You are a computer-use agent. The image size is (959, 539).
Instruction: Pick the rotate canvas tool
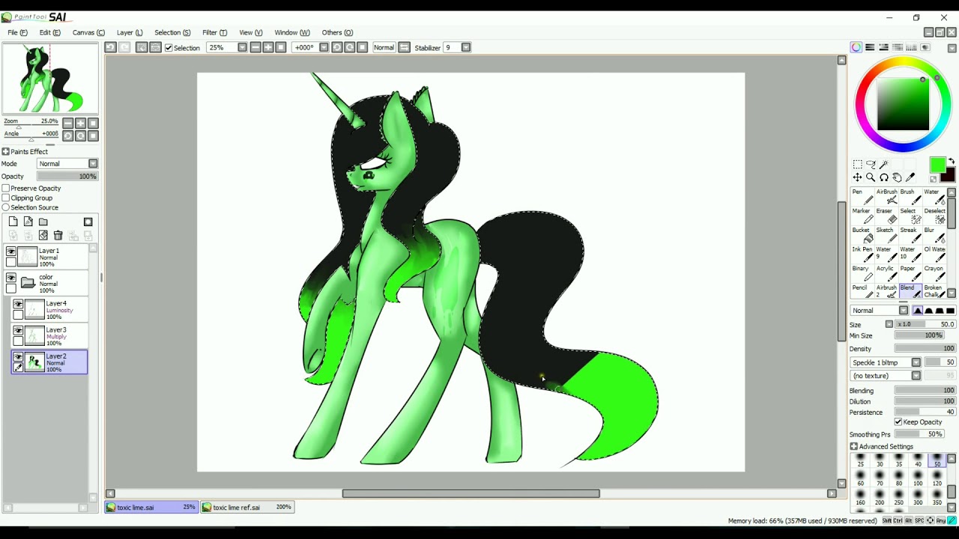[x=884, y=177]
